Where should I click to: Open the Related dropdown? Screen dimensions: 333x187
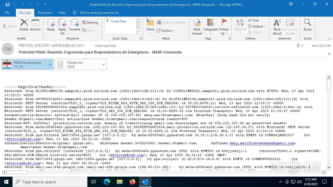coord(257,26)
